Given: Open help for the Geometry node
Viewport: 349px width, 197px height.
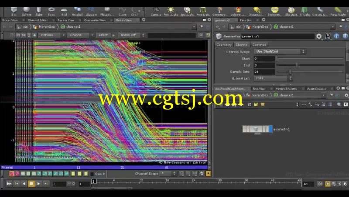Looking at the screenshot, I should [x=345, y=36].
